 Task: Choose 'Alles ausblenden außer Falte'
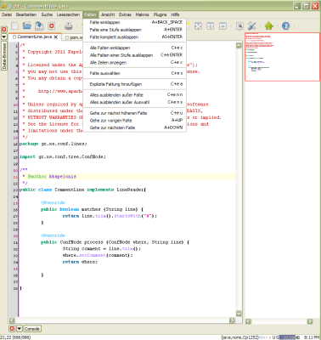135,94
